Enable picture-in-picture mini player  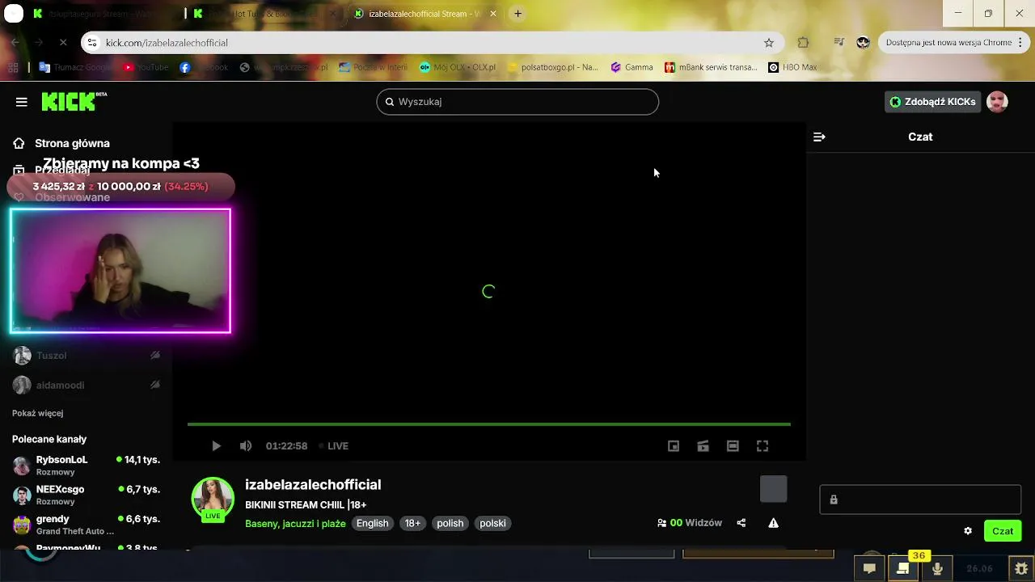[x=674, y=446]
